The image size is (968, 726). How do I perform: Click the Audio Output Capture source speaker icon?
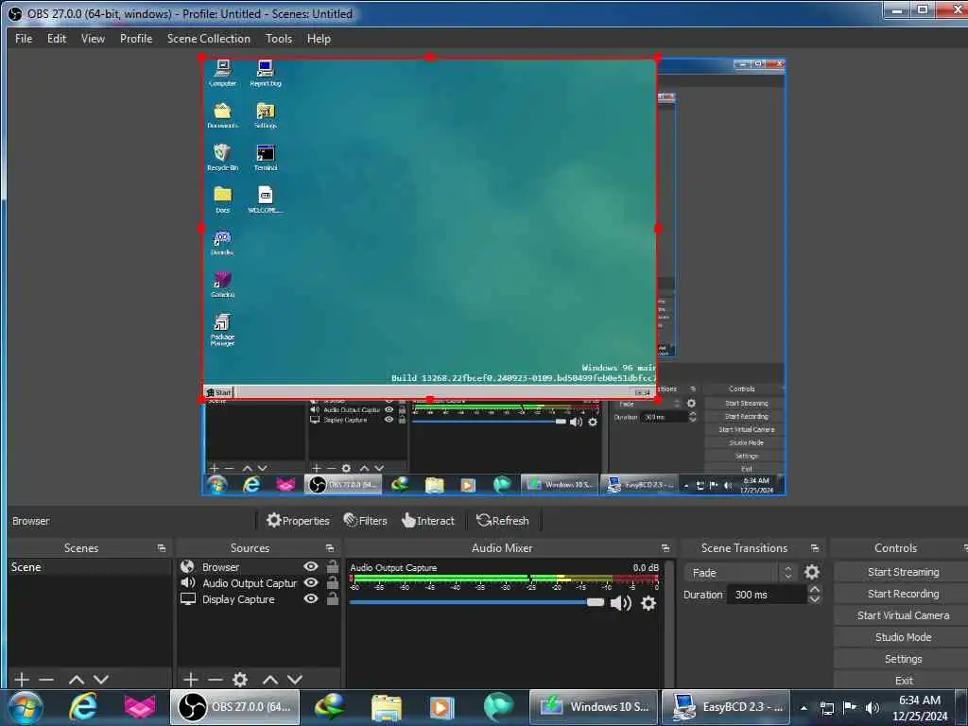coord(188,582)
